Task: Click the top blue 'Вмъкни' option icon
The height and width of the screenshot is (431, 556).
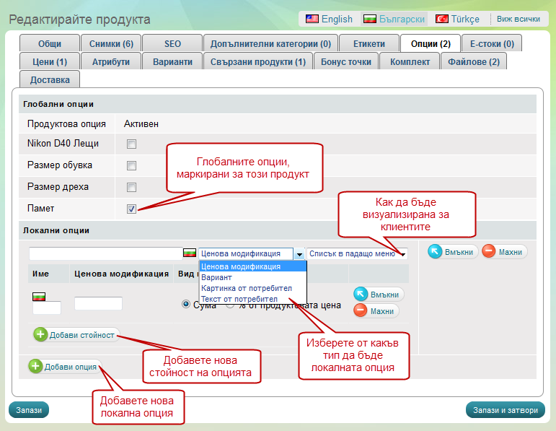Action: 436,252
